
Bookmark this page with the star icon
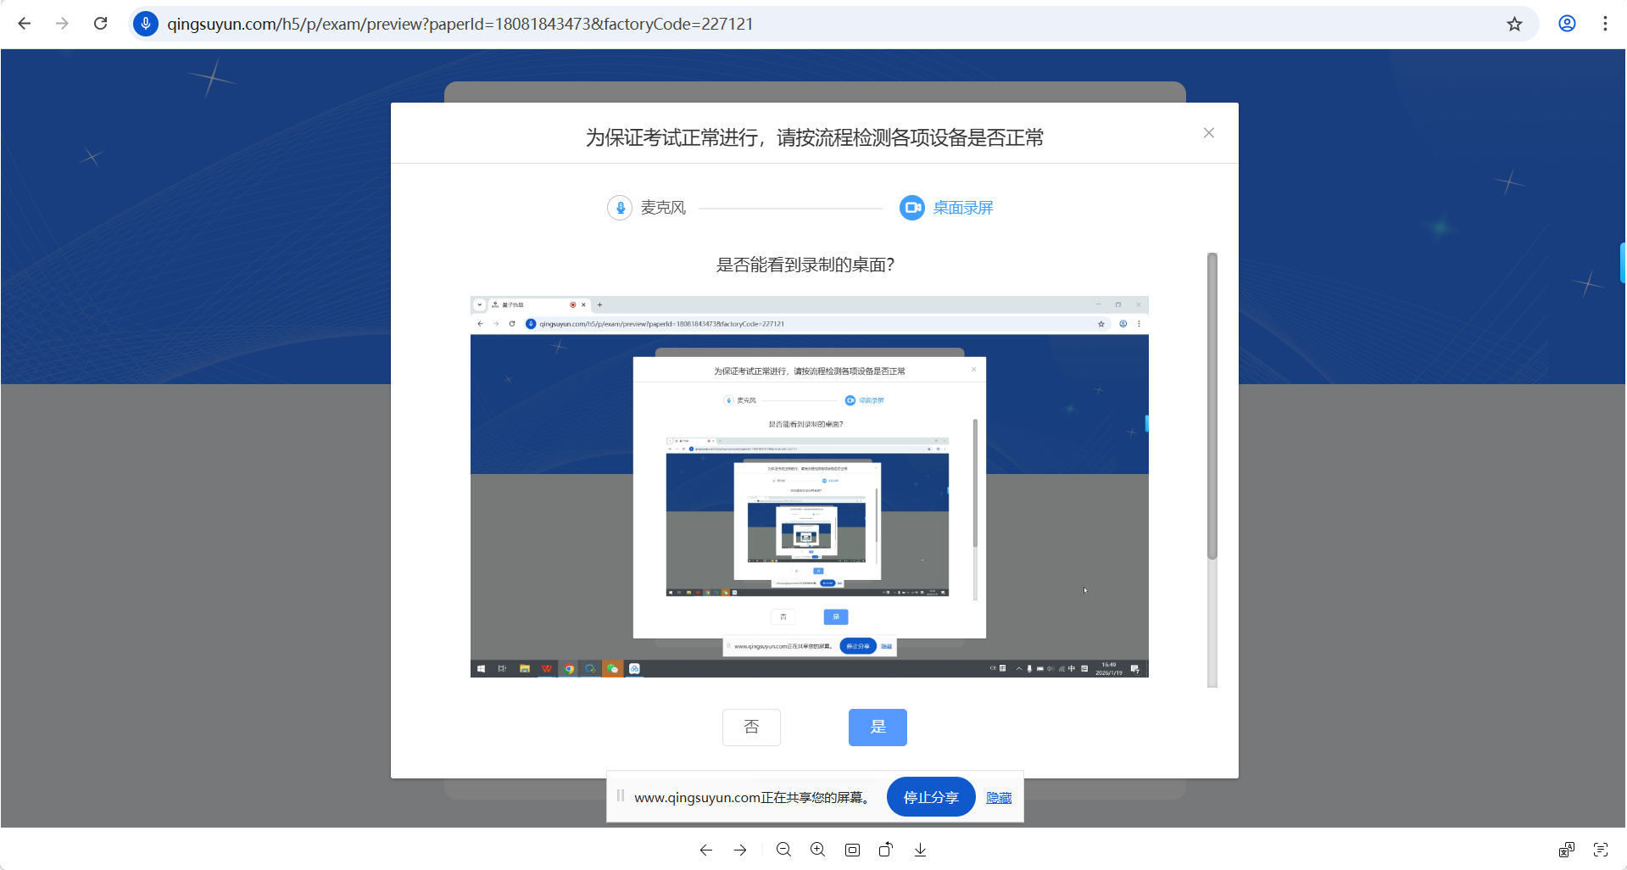point(1514,24)
